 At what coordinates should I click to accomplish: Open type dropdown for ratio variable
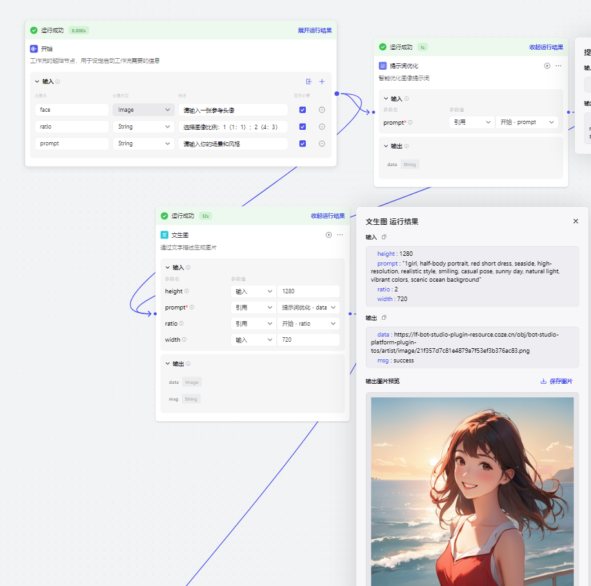click(x=144, y=127)
